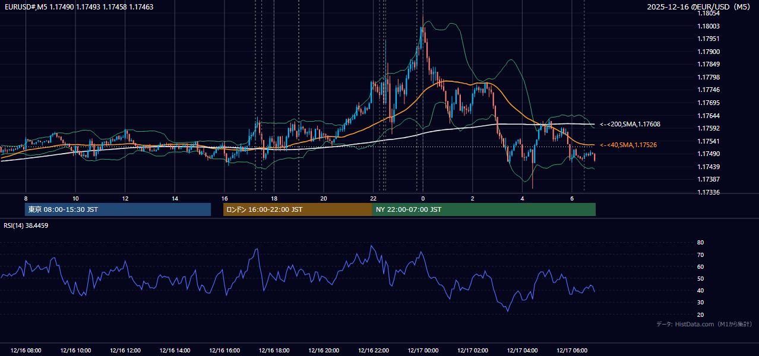This screenshot has width=759, height=356.
Task: Click bottom date label 12/17 04:00
Action: 522,351
